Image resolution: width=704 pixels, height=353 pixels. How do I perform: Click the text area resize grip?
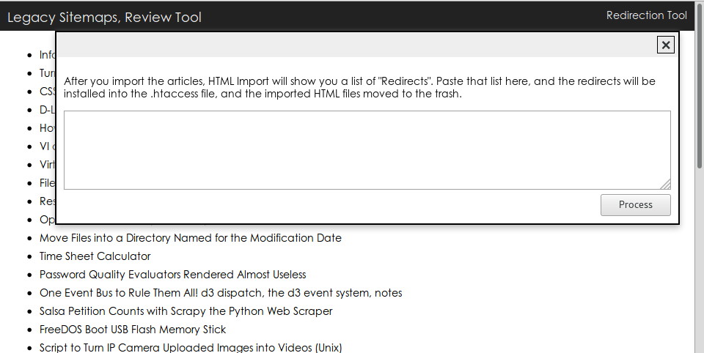[x=666, y=185]
